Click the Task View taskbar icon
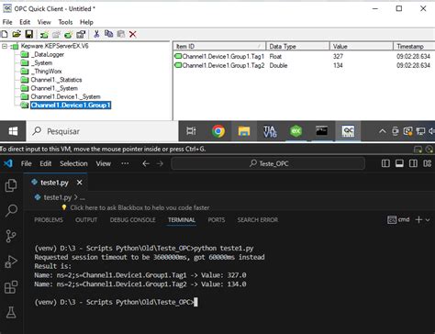This screenshot has height=334, width=435. [x=191, y=131]
